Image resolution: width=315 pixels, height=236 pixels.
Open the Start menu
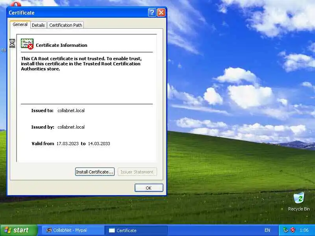click(19, 230)
